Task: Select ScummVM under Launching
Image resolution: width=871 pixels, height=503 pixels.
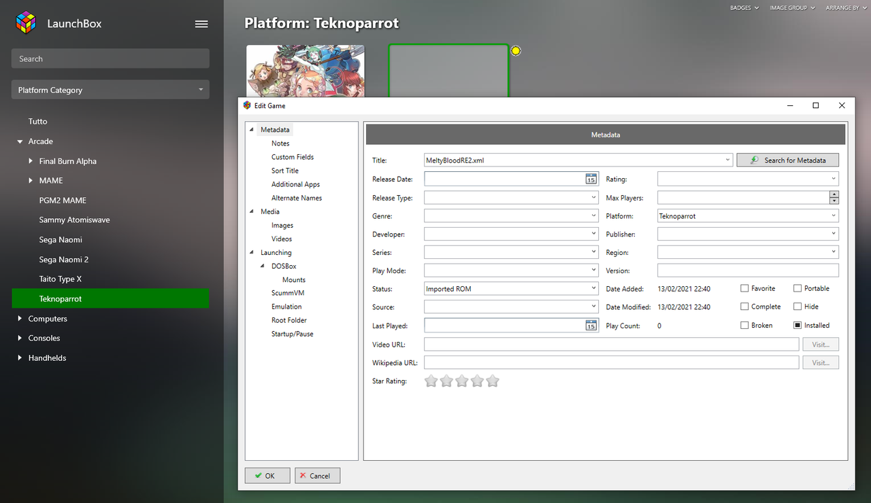Action: point(287,293)
